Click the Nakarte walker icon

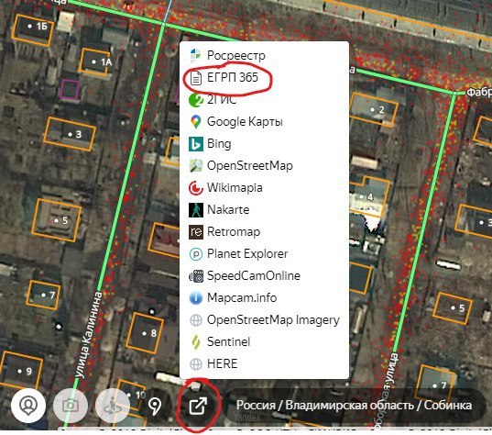click(x=196, y=210)
